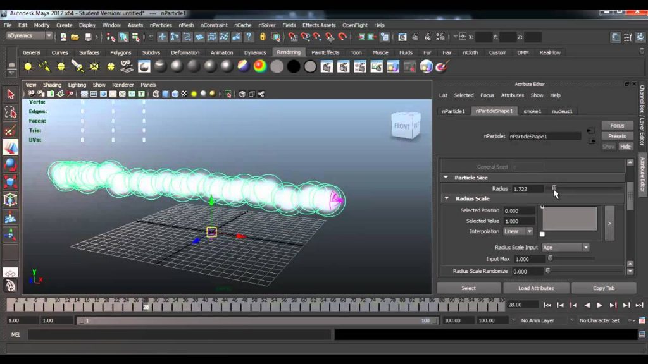Click the Select button
The width and height of the screenshot is (648, 364).
tap(469, 288)
